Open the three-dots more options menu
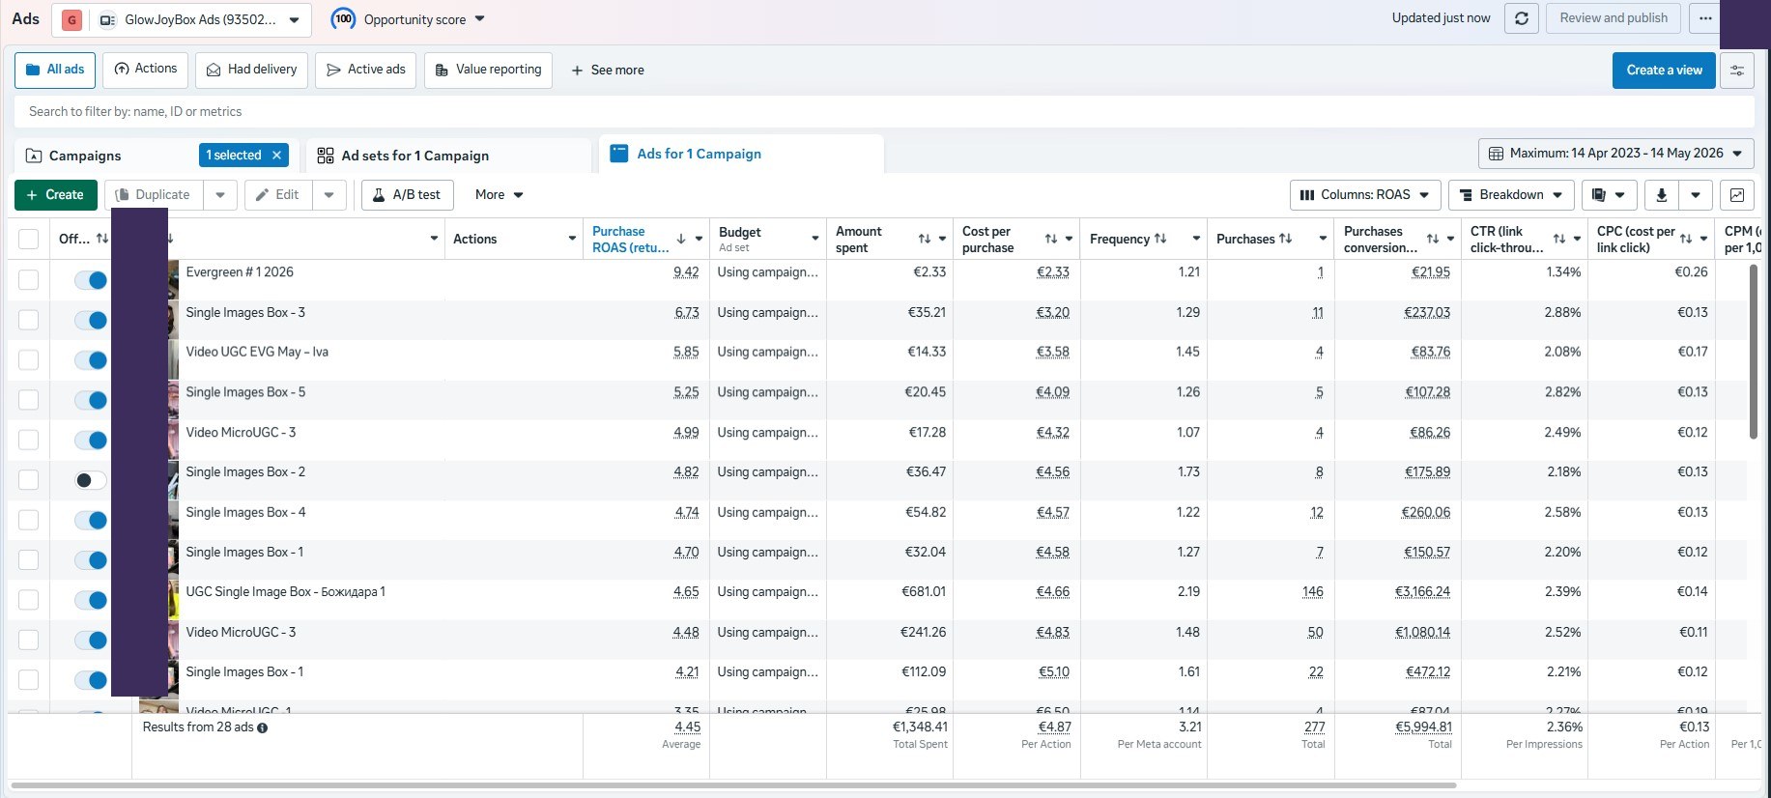 pos(1705,18)
